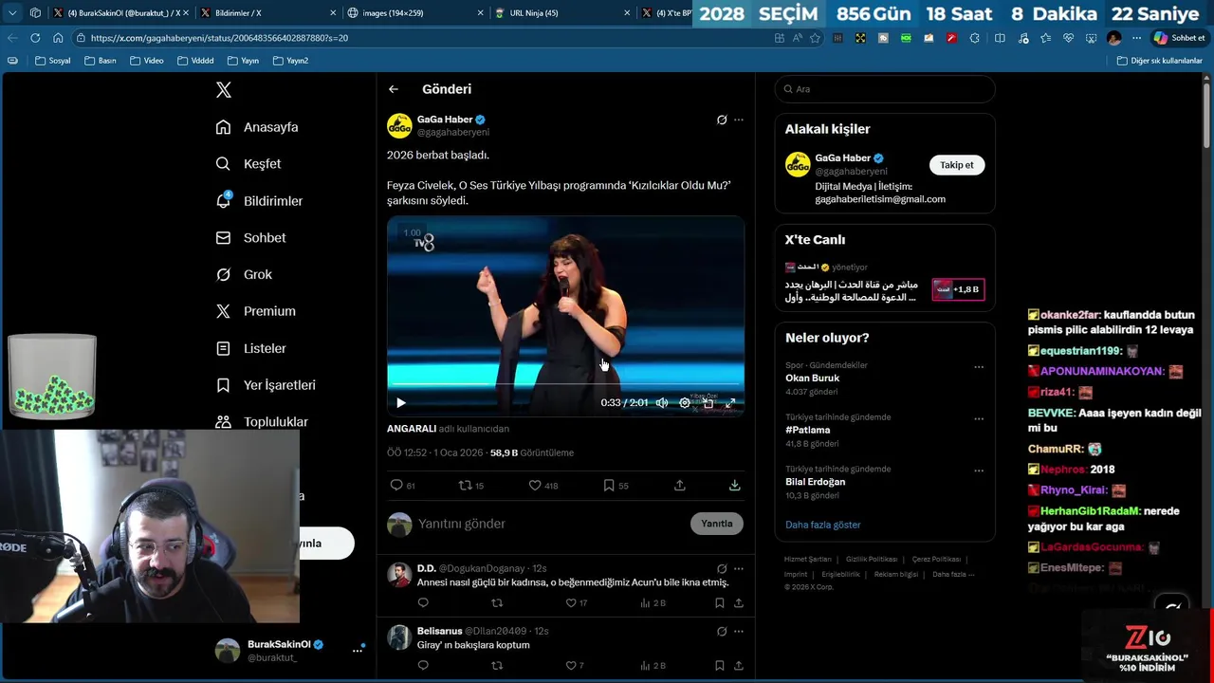Viewport: 1214px width, 683px height.
Task: Open Anasayfa home page
Action: click(257, 127)
